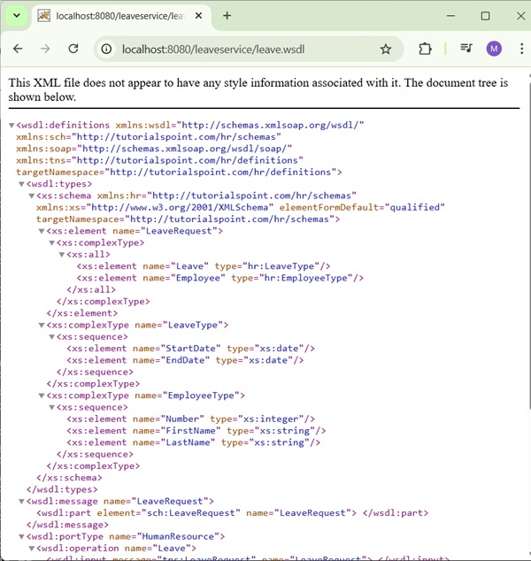Click the closing </wsdl:message> tag
This screenshot has width=531, height=561.
pos(67,525)
